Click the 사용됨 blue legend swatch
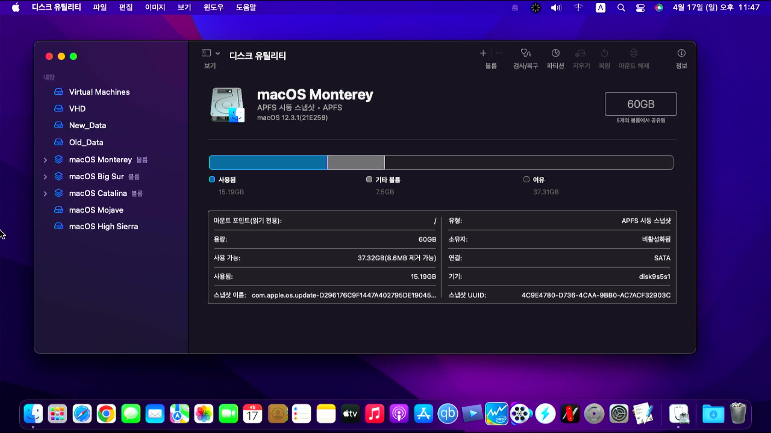Viewport: 771px width, 433px height. point(212,180)
